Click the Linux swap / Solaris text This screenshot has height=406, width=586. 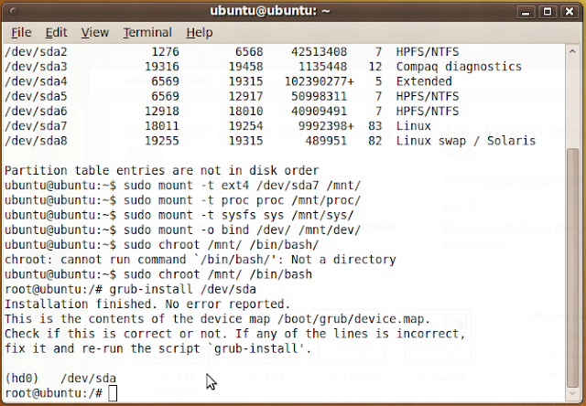466,141
